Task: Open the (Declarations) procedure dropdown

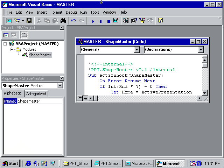Action: [201, 50]
